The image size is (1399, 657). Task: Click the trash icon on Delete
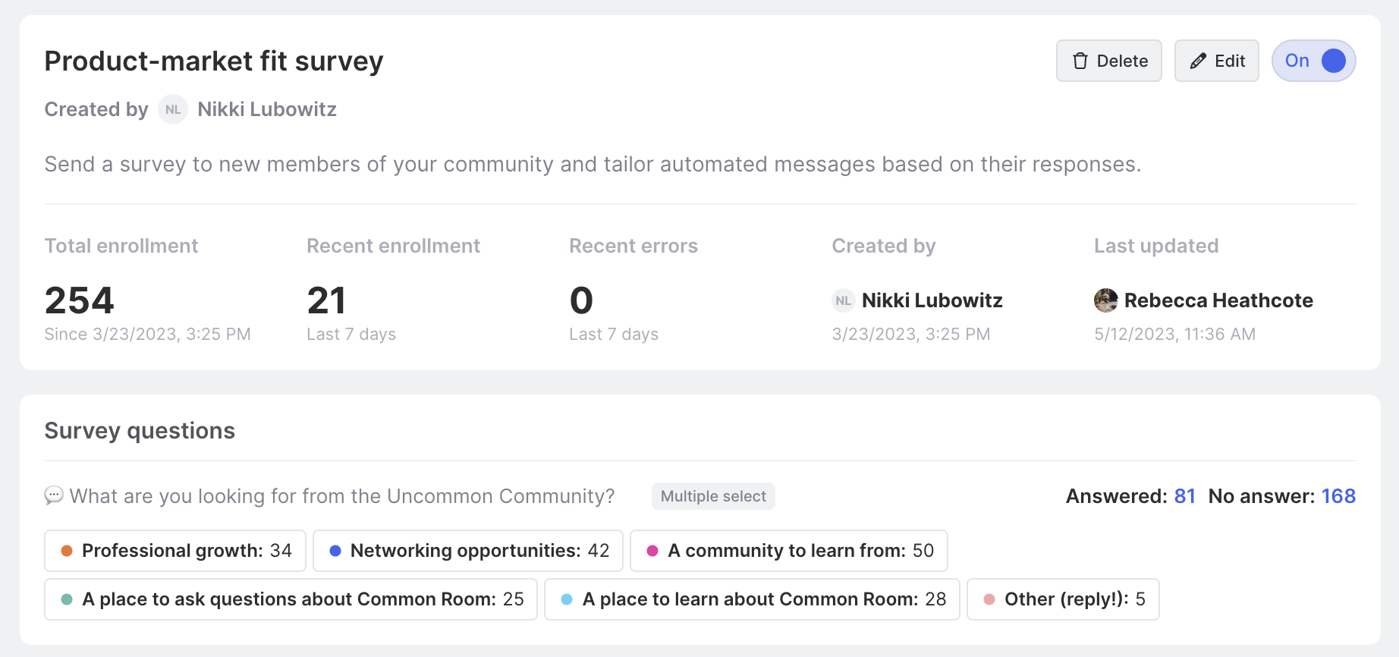tap(1080, 61)
